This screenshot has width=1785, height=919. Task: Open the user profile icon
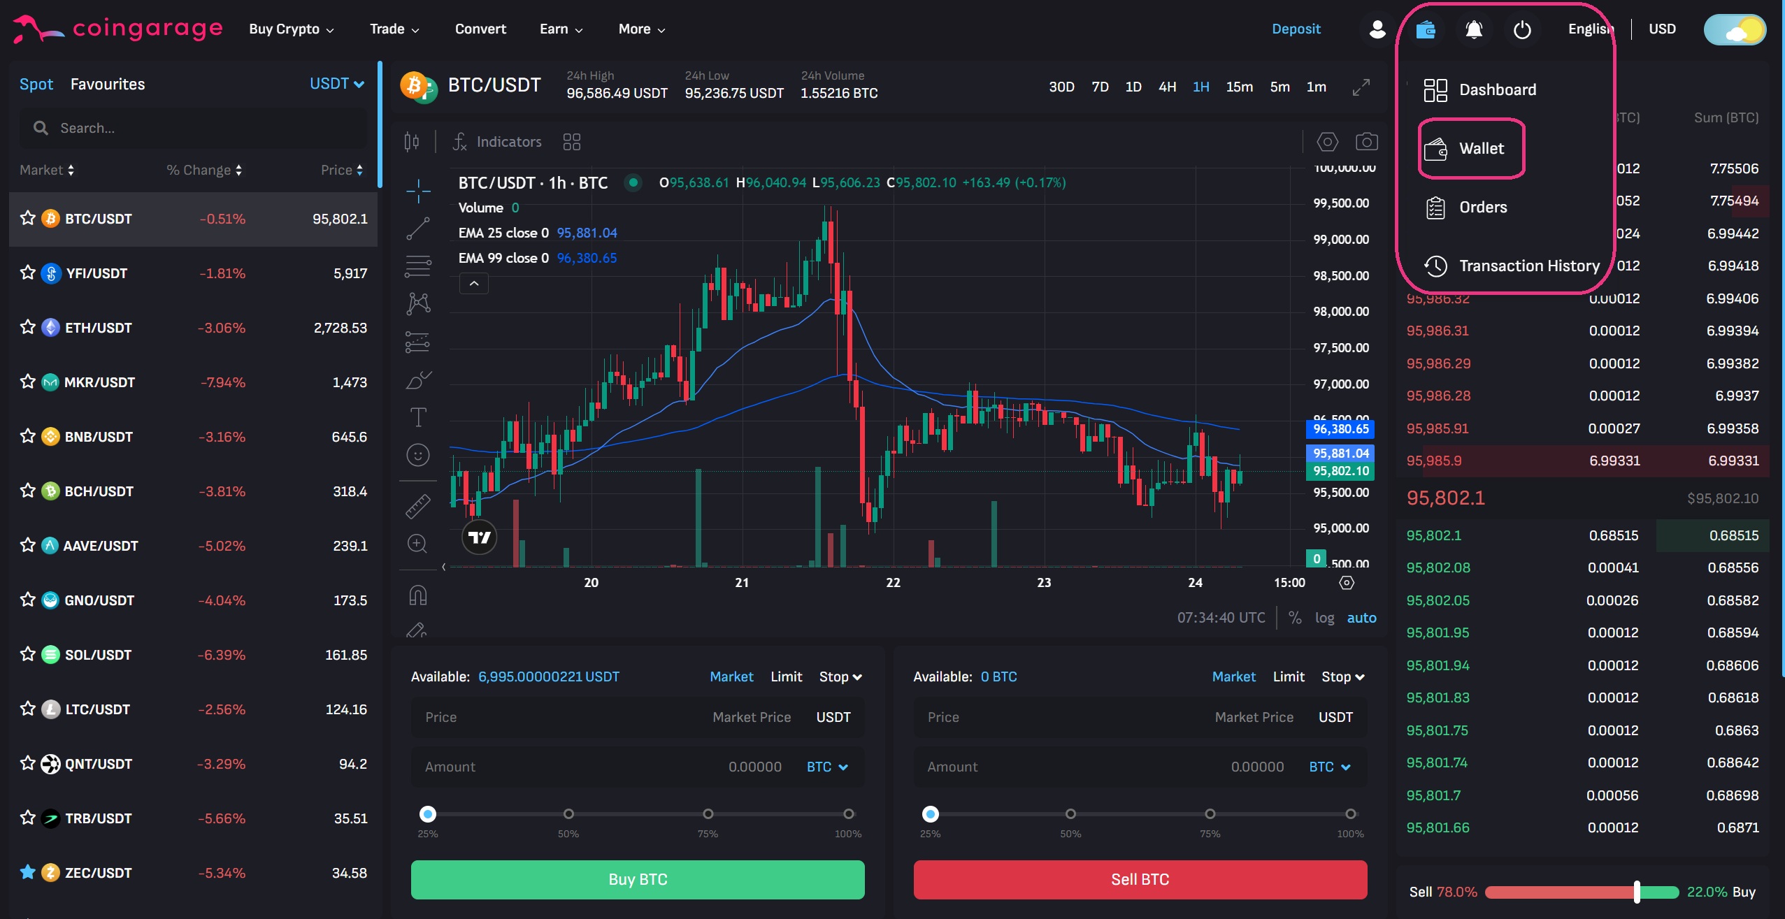point(1377,29)
